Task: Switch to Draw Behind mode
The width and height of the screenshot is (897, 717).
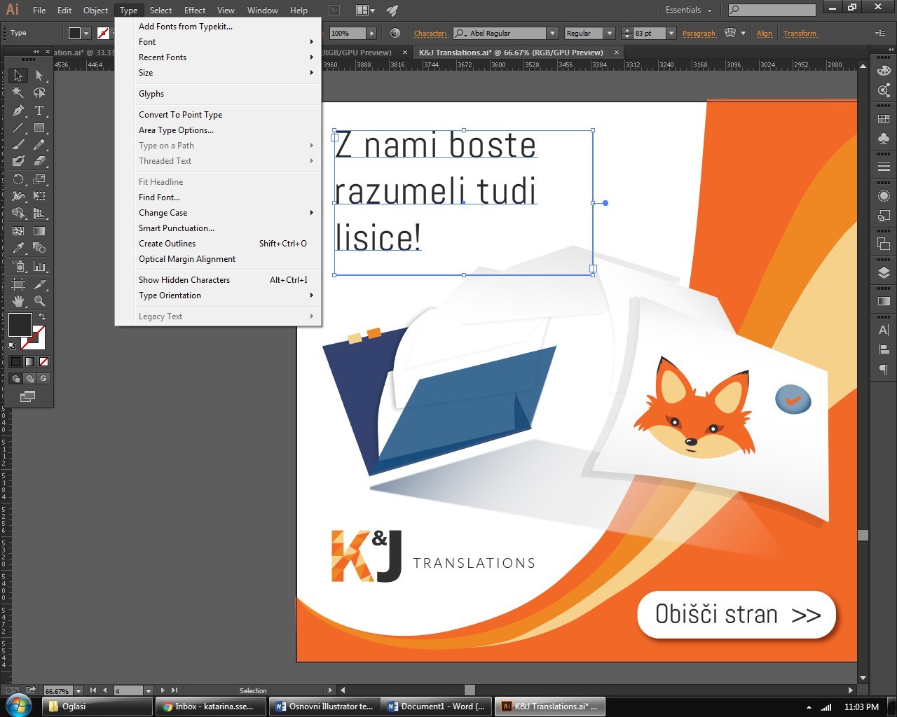Action: pos(29,379)
